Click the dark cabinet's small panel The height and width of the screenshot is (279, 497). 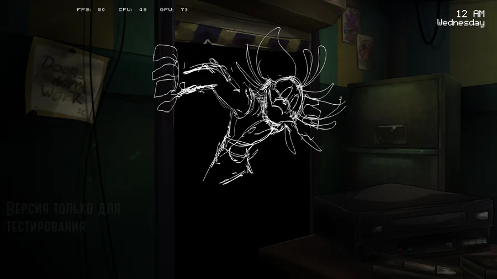click(x=390, y=134)
